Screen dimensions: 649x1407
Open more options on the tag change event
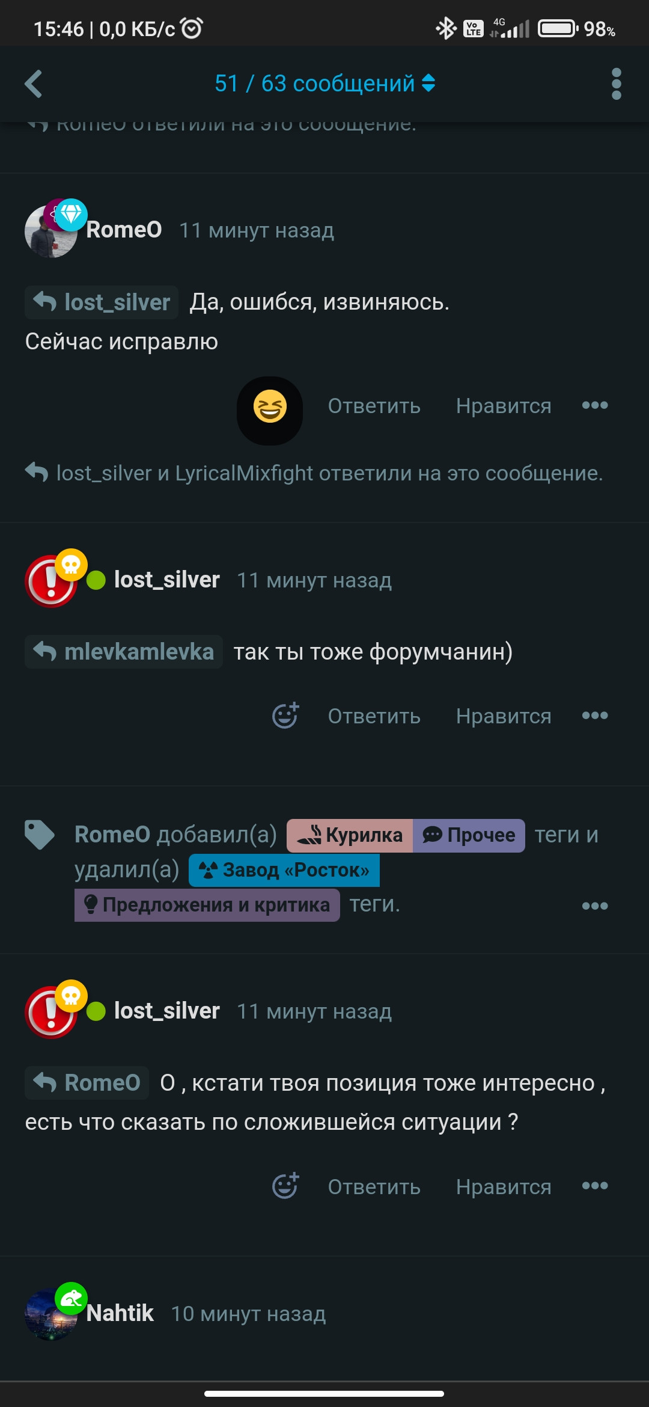tap(595, 906)
